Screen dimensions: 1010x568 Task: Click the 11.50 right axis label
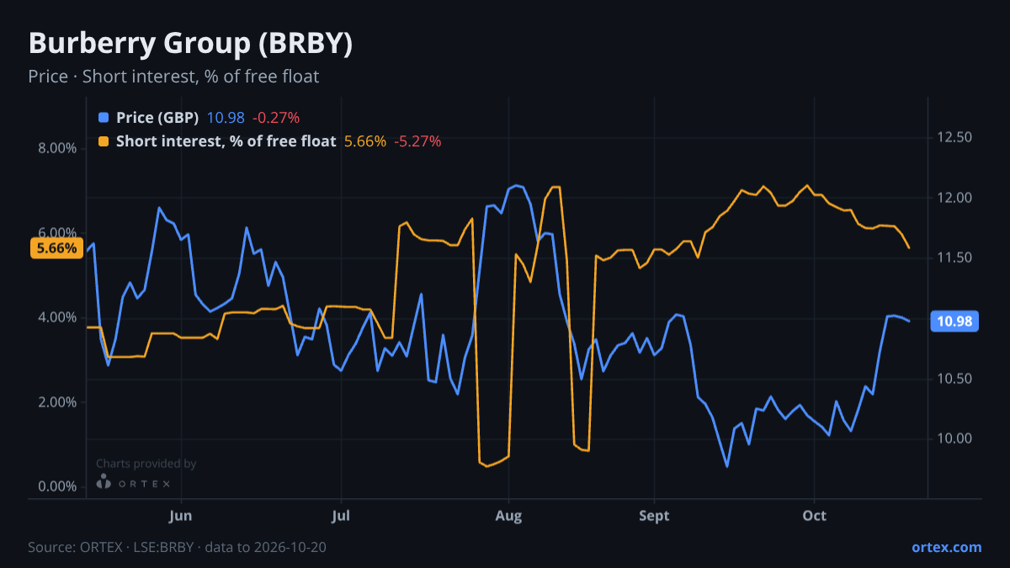point(954,257)
